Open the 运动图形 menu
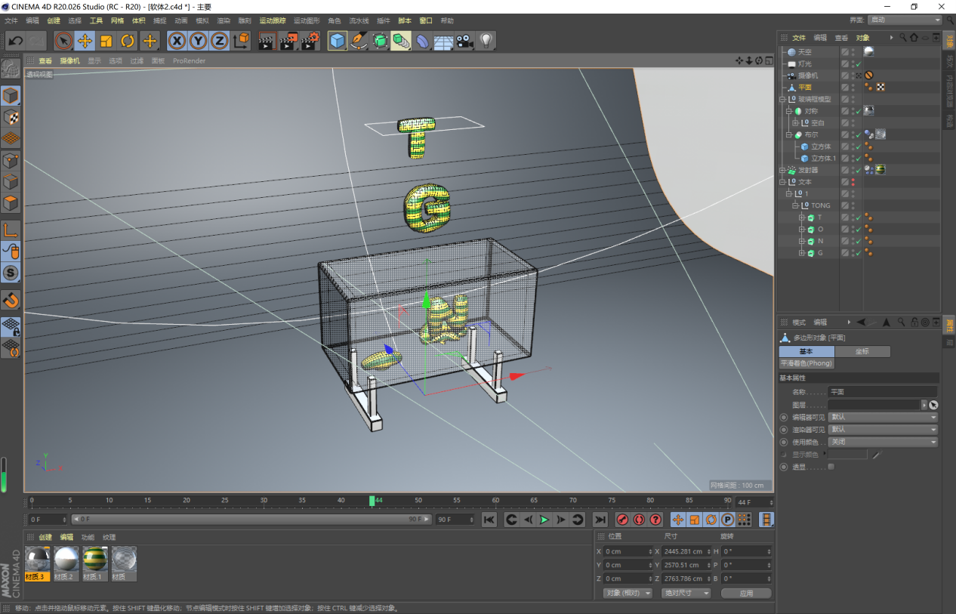The image size is (956, 614). [x=306, y=20]
